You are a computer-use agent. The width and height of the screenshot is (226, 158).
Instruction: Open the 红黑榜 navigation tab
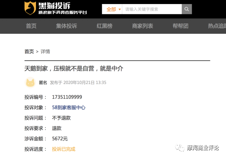[x=105, y=26]
